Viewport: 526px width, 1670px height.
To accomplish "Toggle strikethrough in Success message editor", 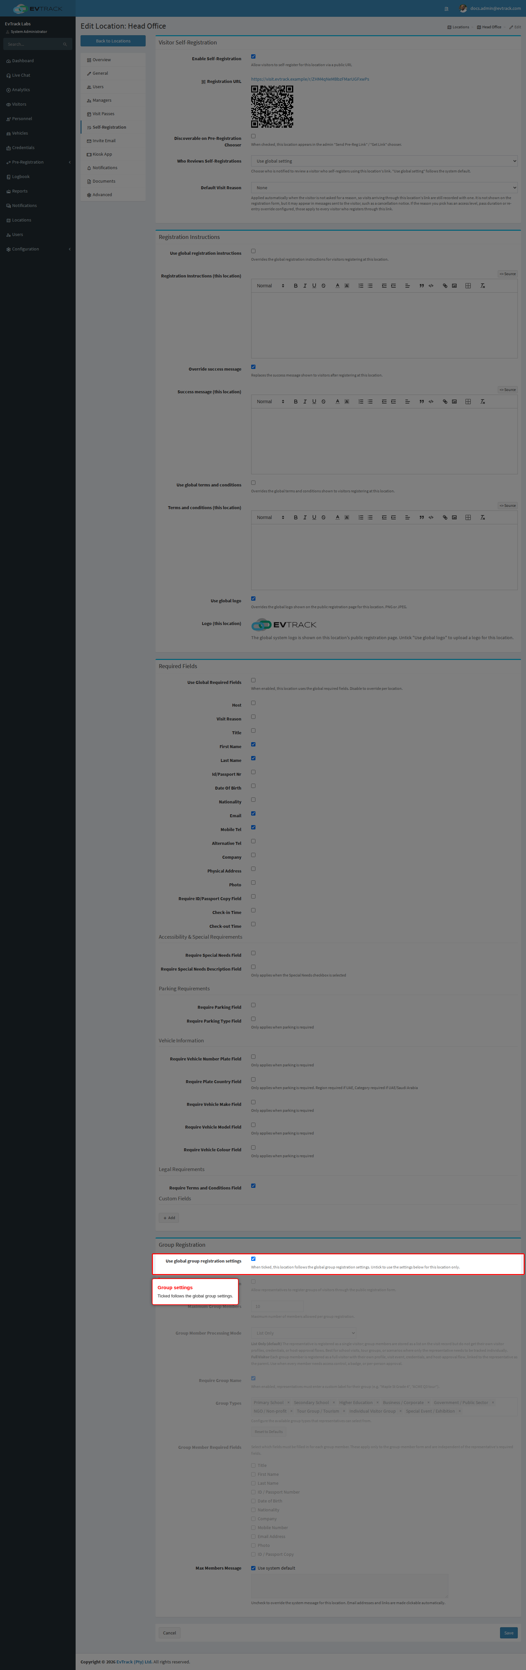I will tap(323, 402).
